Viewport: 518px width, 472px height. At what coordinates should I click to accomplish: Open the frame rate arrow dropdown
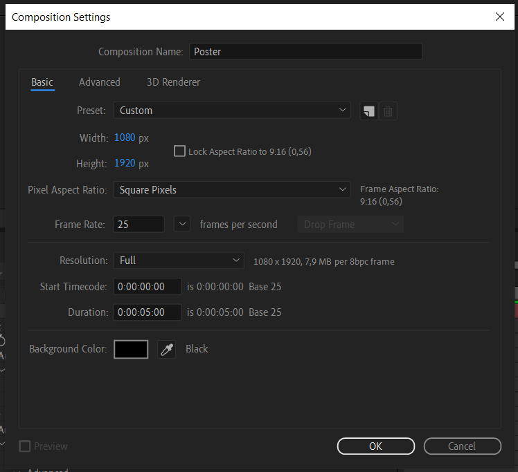point(181,224)
